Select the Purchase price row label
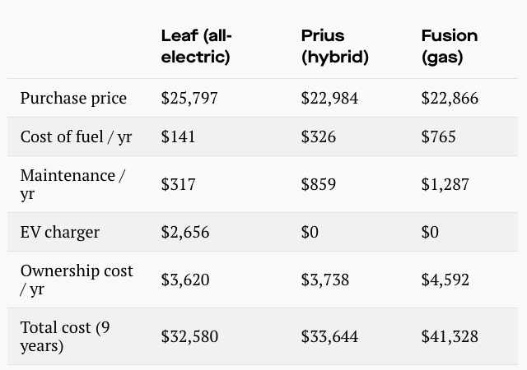Viewport: 527px width, 370px height. [x=73, y=98]
